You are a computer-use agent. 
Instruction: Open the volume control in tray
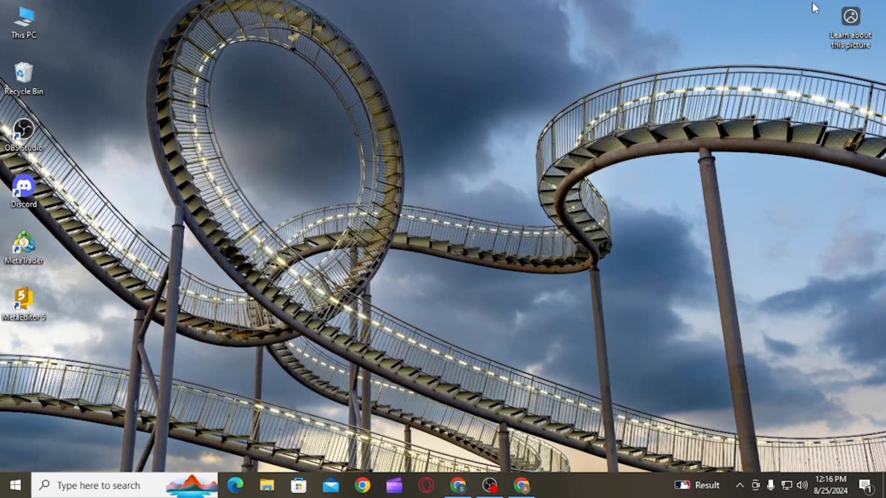(802, 486)
